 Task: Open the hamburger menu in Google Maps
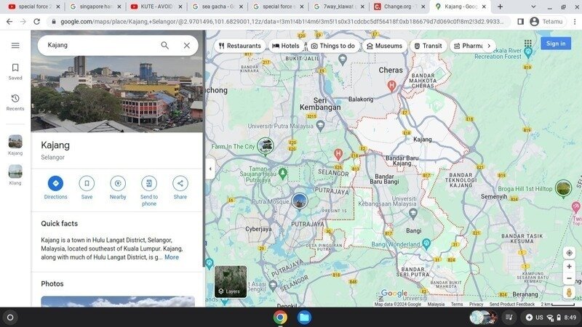click(15, 45)
